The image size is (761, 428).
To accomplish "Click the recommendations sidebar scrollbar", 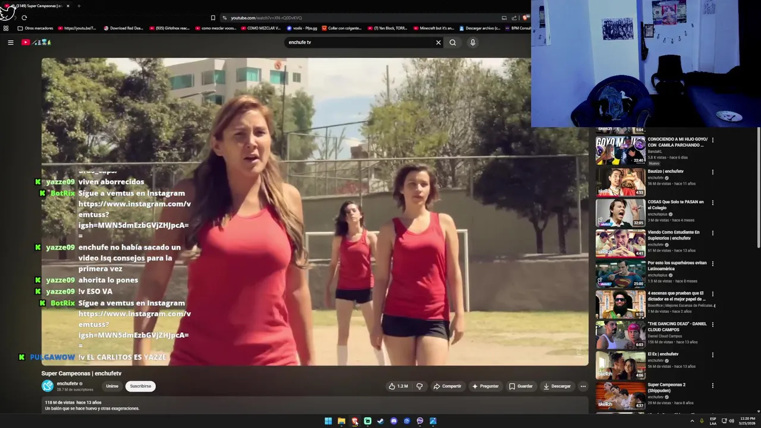I will point(758,188).
